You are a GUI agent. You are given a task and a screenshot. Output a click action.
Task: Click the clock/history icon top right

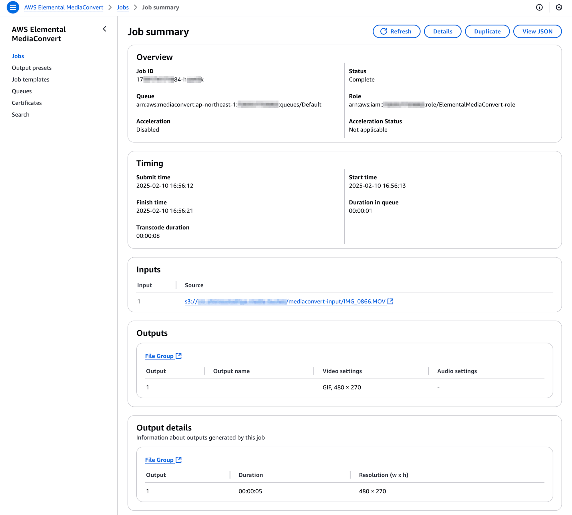pyautogui.click(x=559, y=7)
